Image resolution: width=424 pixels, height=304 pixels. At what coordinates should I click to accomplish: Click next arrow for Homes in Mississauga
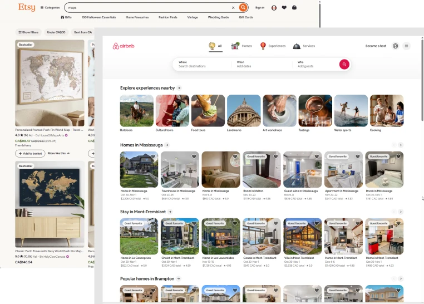click(401, 145)
